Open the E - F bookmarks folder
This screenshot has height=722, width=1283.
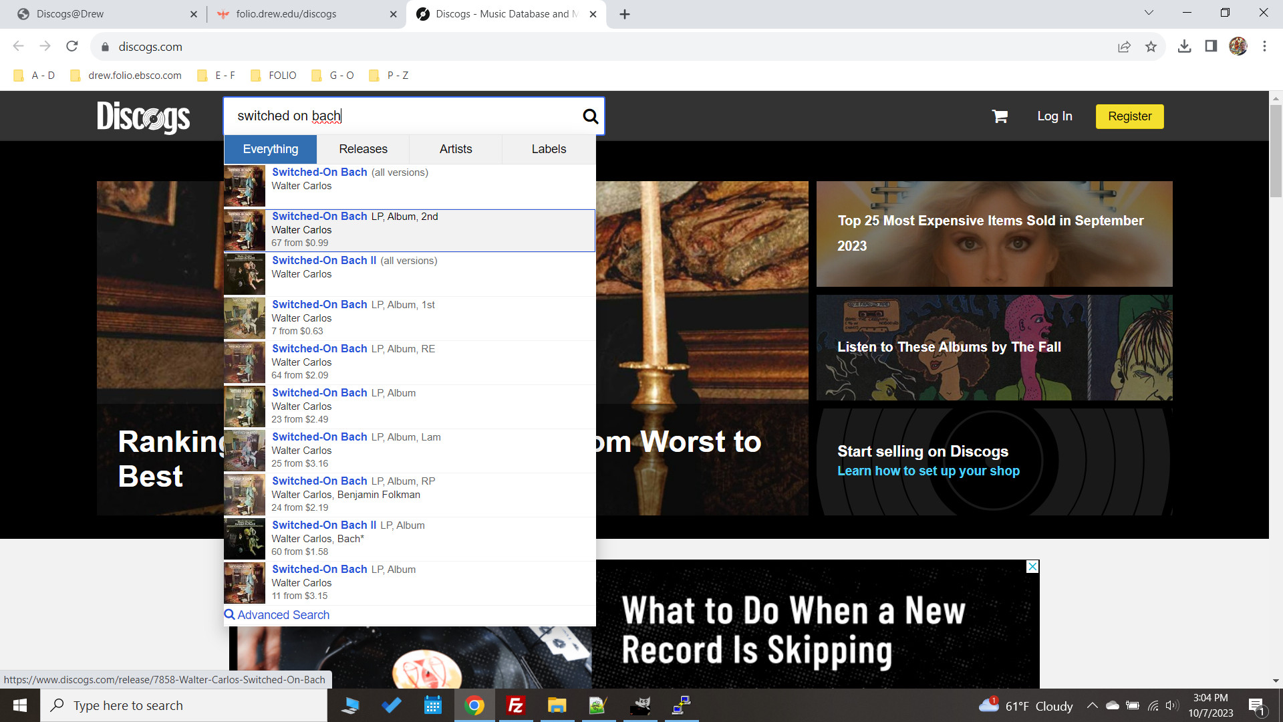coord(217,76)
